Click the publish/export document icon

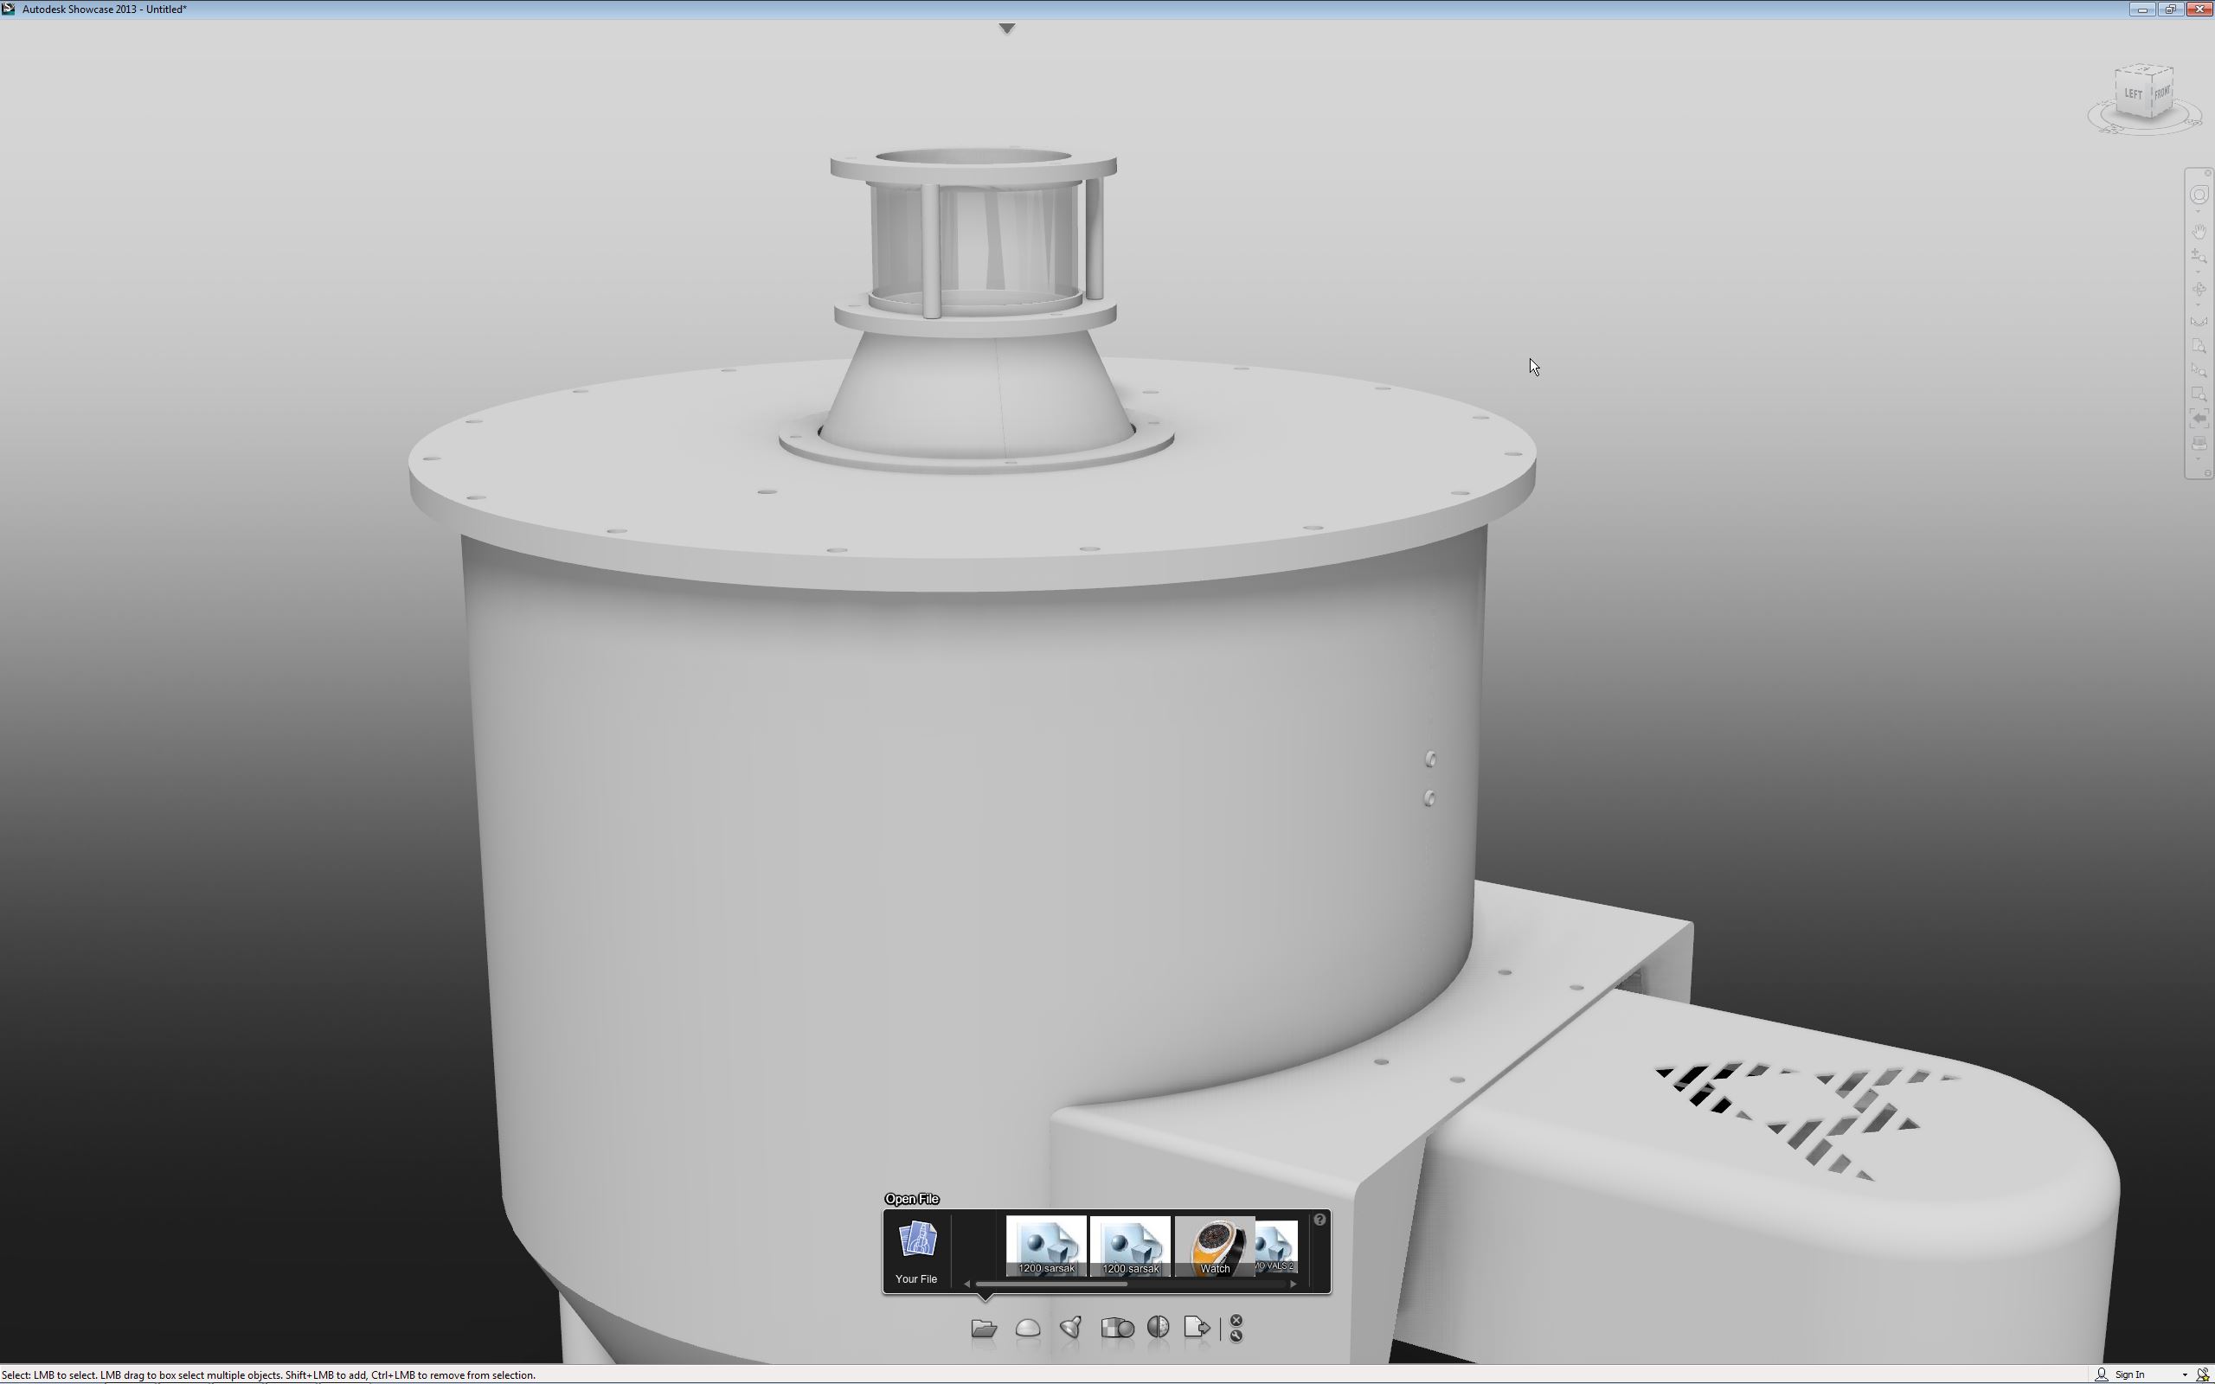click(1197, 1327)
